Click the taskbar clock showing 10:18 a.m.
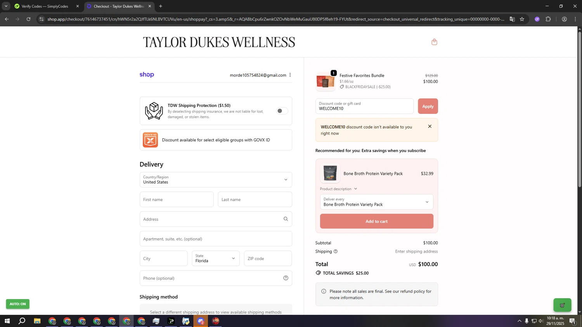This screenshot has height=327, width=582. pyautogui.click(x=555, y=321)
